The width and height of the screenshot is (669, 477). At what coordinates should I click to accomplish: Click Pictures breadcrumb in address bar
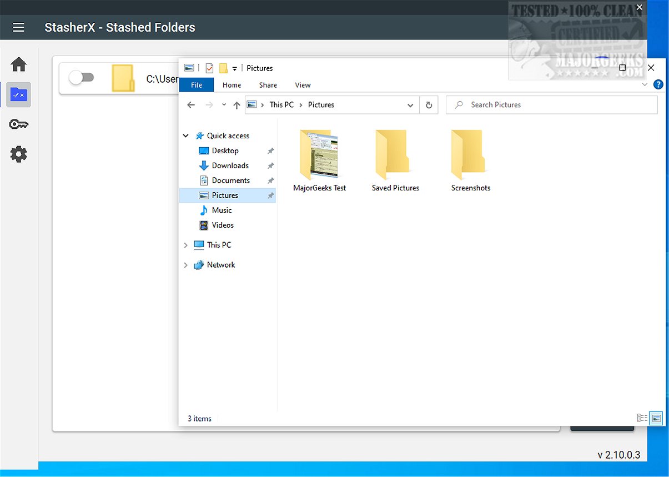[321, 104]
